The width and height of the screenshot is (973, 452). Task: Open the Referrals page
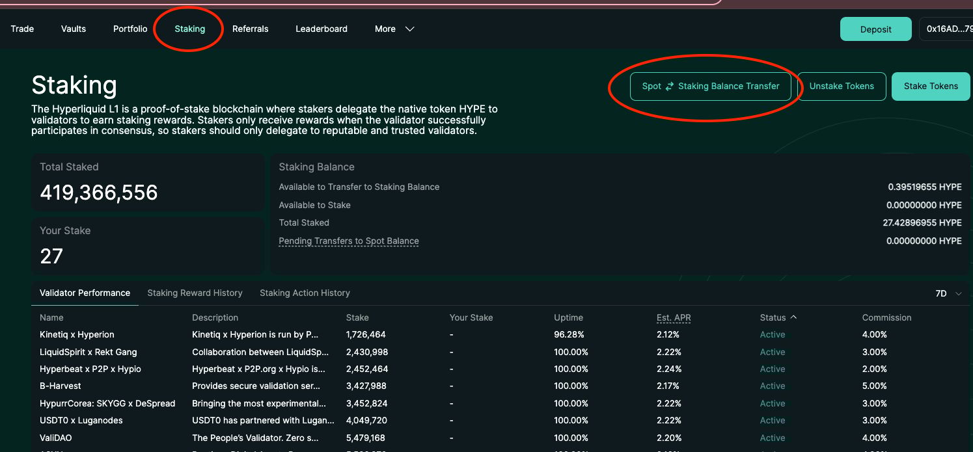tap(251, 29)
